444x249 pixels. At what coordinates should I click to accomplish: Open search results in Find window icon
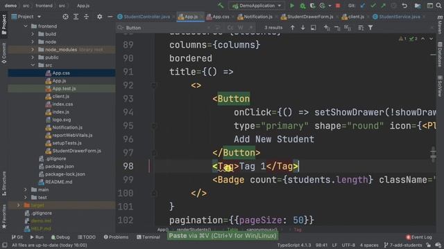tap(313, 28)
